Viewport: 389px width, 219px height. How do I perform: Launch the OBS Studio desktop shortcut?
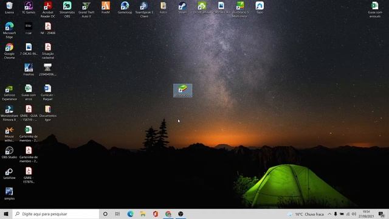point(10,152)
